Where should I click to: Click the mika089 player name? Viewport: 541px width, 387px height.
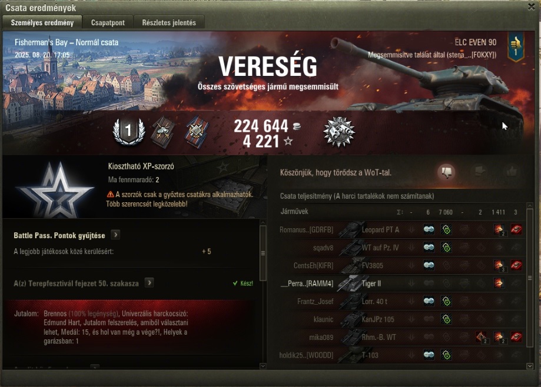pyautogui.click(x=321, y=338)
